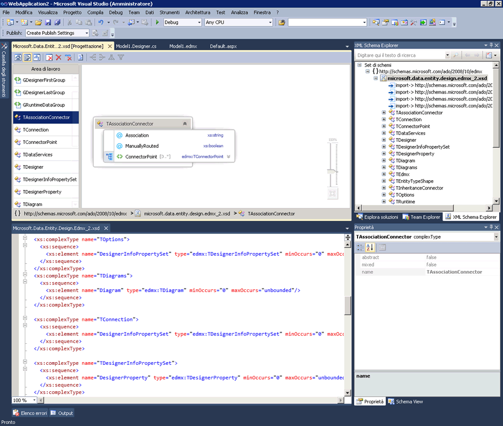The width and height of the screenshot is (503, 426).
Task: Select TEntityTypeShape in Schema Explorer tree
Action: coord(414,181)
